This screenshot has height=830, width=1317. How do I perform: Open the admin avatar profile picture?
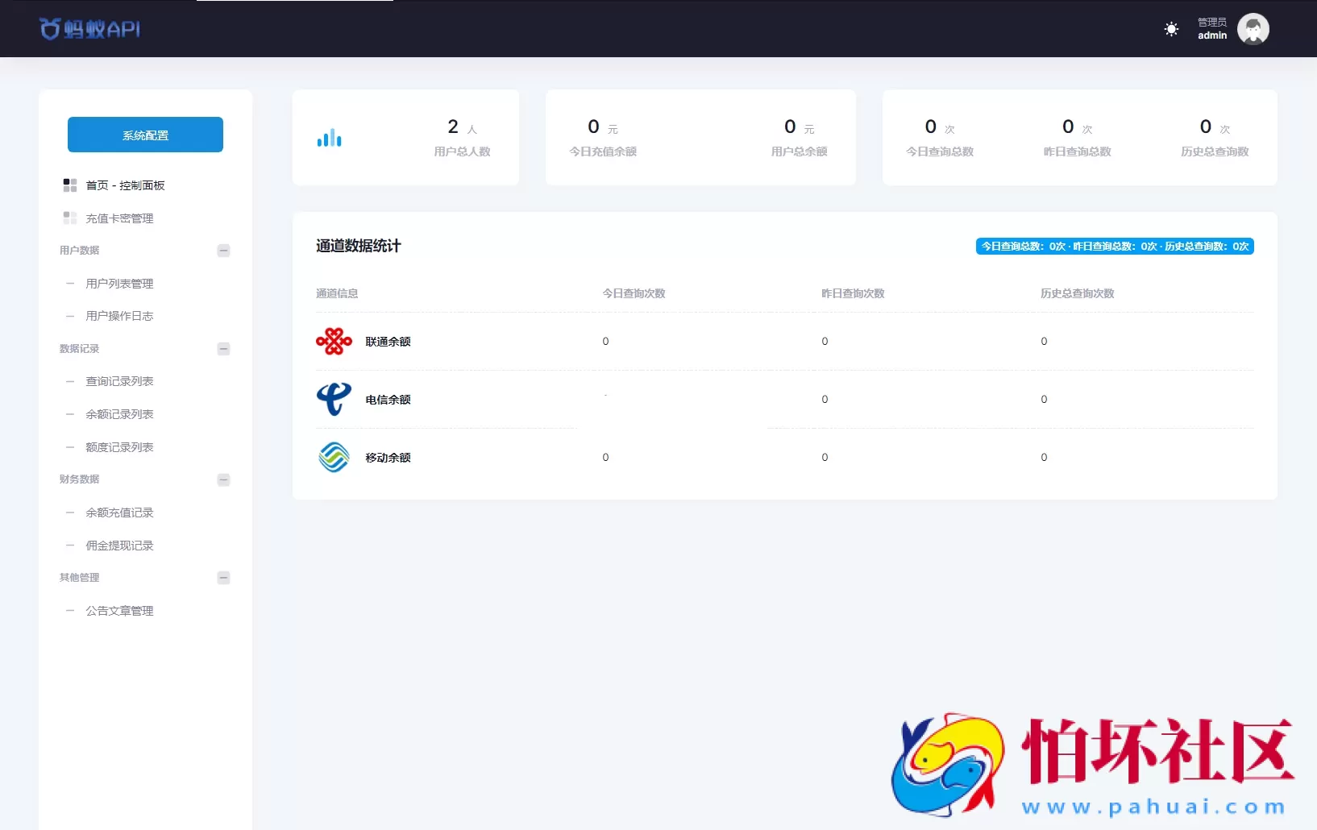tap(1253, 28)
